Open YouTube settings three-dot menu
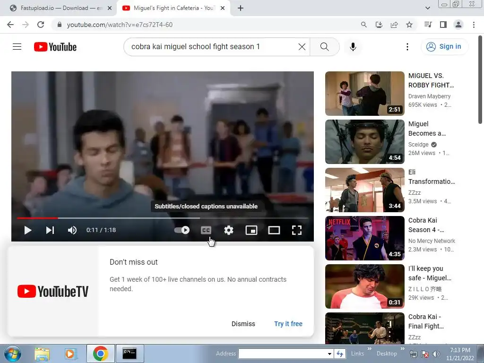Image resolution: width=484 pixels, height=363 pixels. (x=407, y=47)
